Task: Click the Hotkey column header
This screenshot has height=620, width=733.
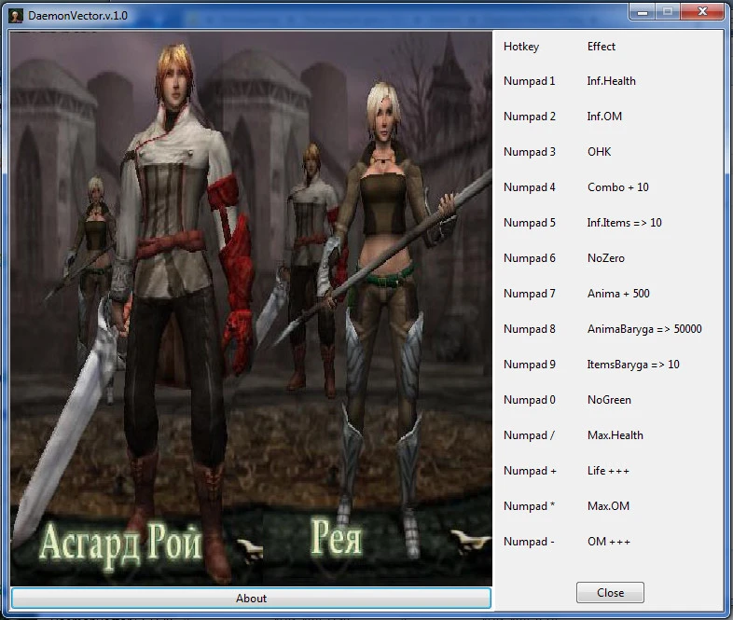Action: [520, 47]
